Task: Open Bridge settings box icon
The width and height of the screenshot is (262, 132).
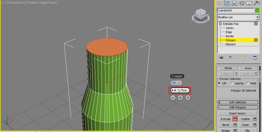Action: [235, 130]
